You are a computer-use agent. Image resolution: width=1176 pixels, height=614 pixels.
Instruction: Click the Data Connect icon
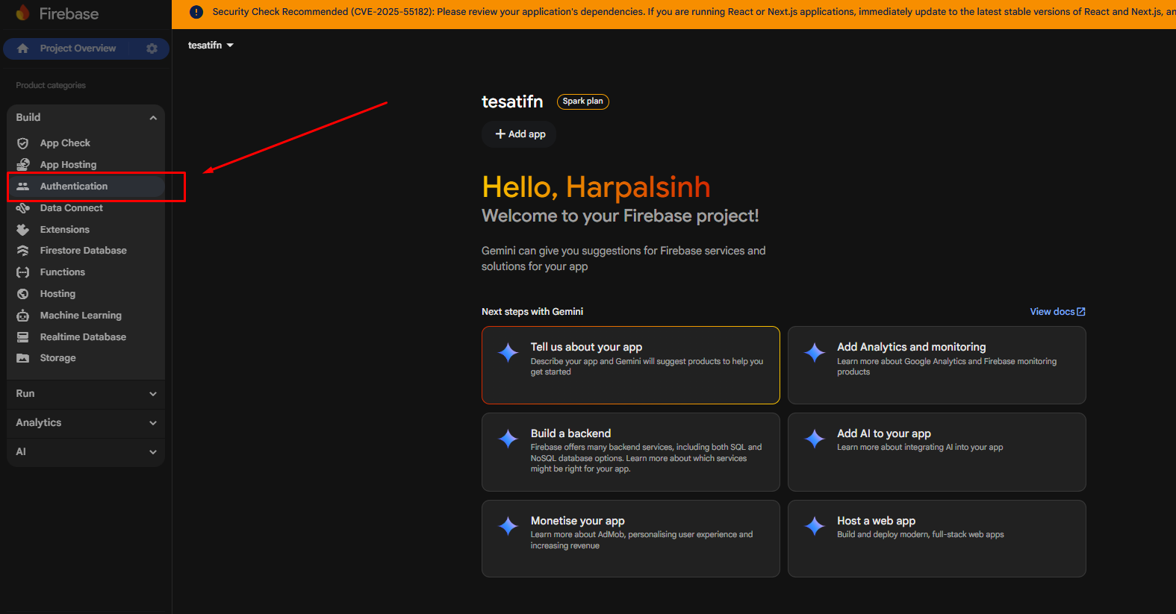23,208
